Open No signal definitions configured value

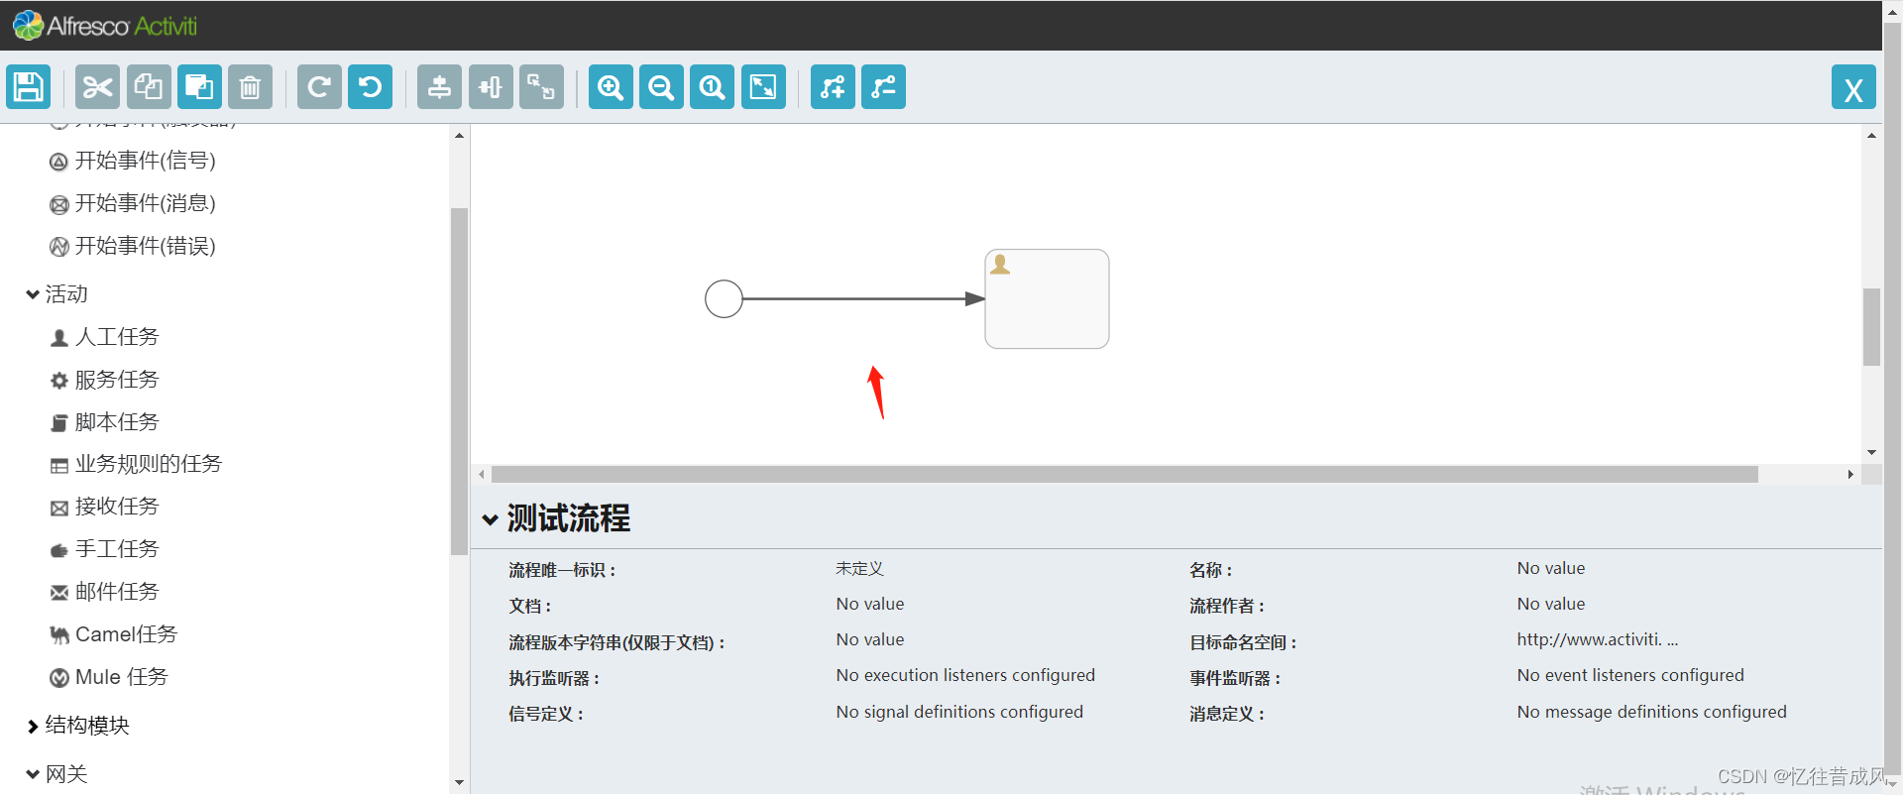(x=959, y=712)
